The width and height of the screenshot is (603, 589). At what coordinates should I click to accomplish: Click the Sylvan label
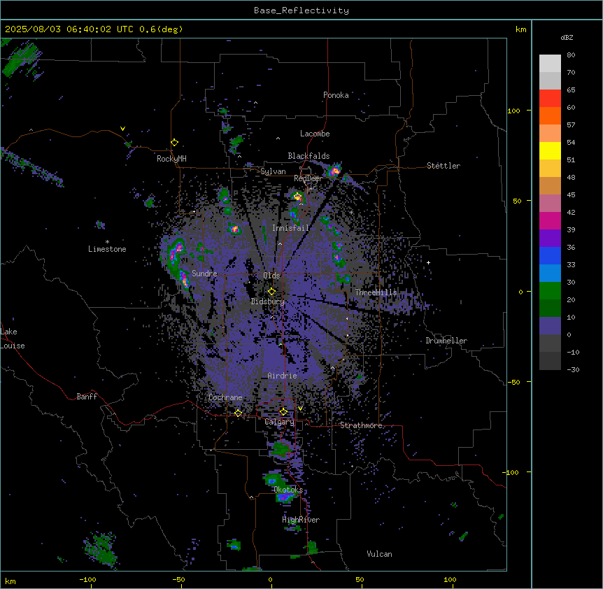pyautogui.click(x=273, y=171)
